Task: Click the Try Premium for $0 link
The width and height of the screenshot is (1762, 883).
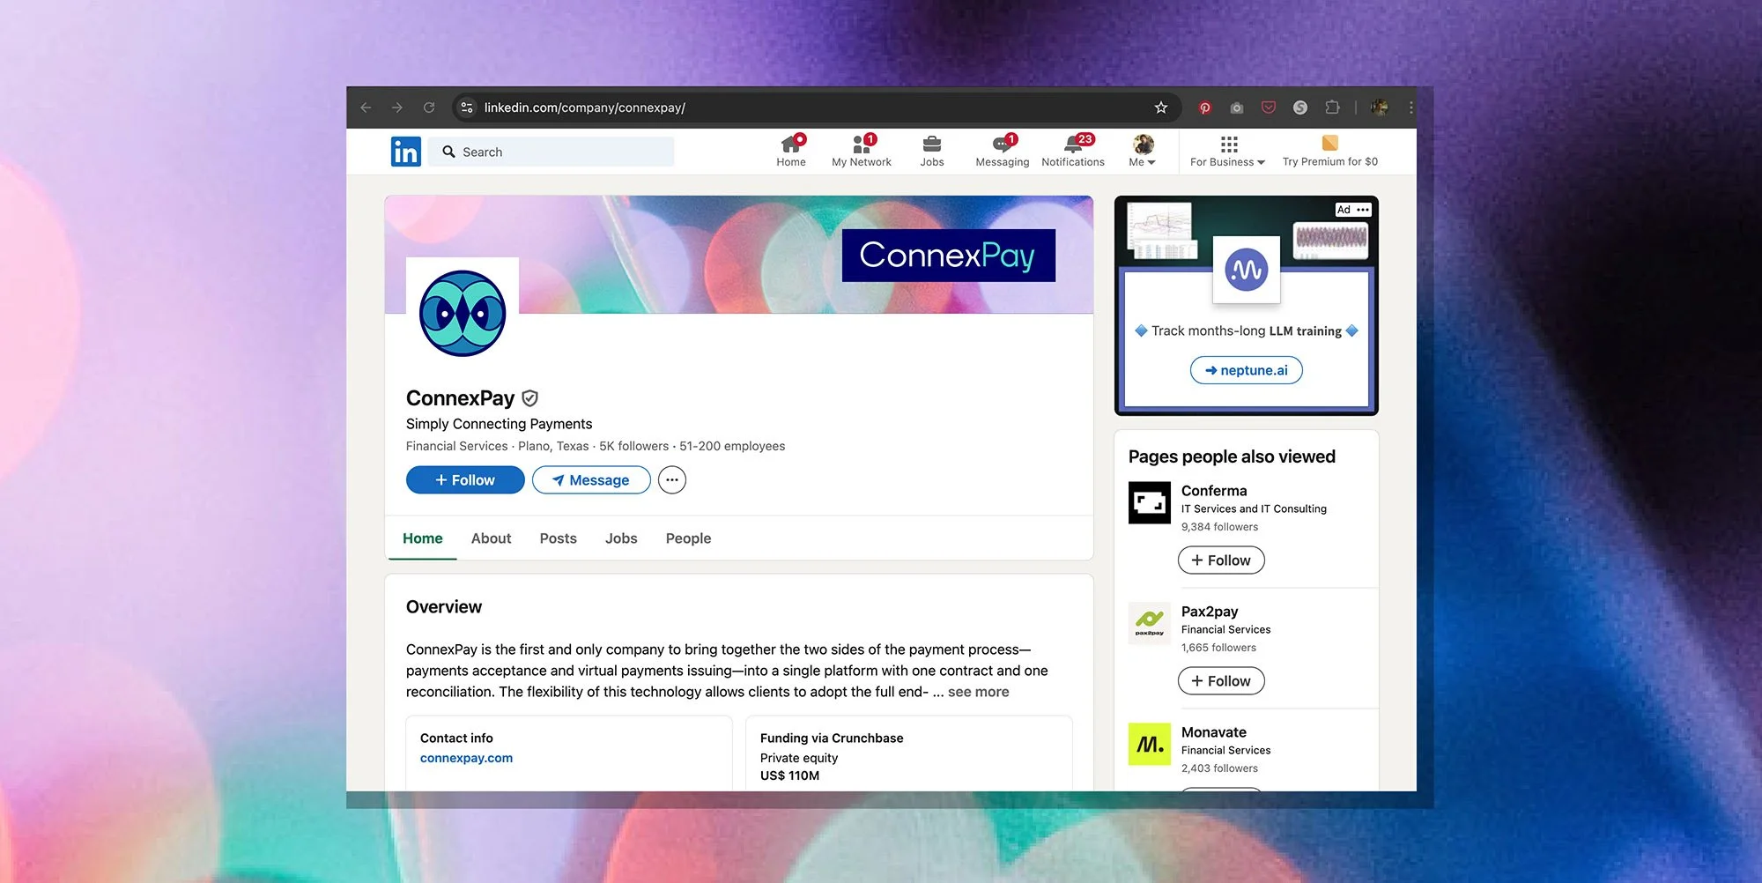Action: pos(1330,162)
